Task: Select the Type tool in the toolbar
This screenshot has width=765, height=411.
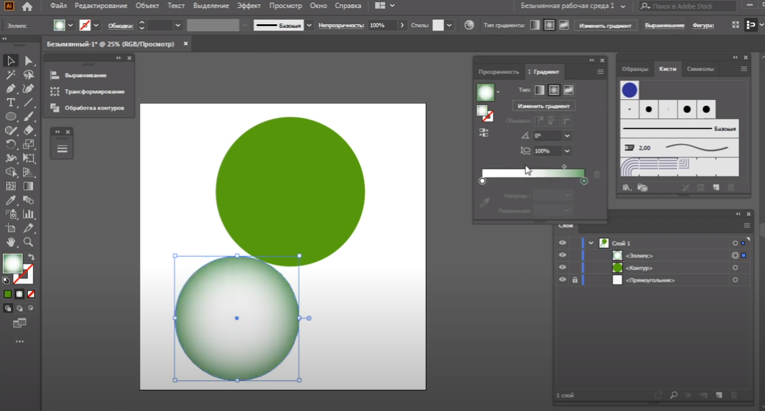Action: [x=11, y=102]
